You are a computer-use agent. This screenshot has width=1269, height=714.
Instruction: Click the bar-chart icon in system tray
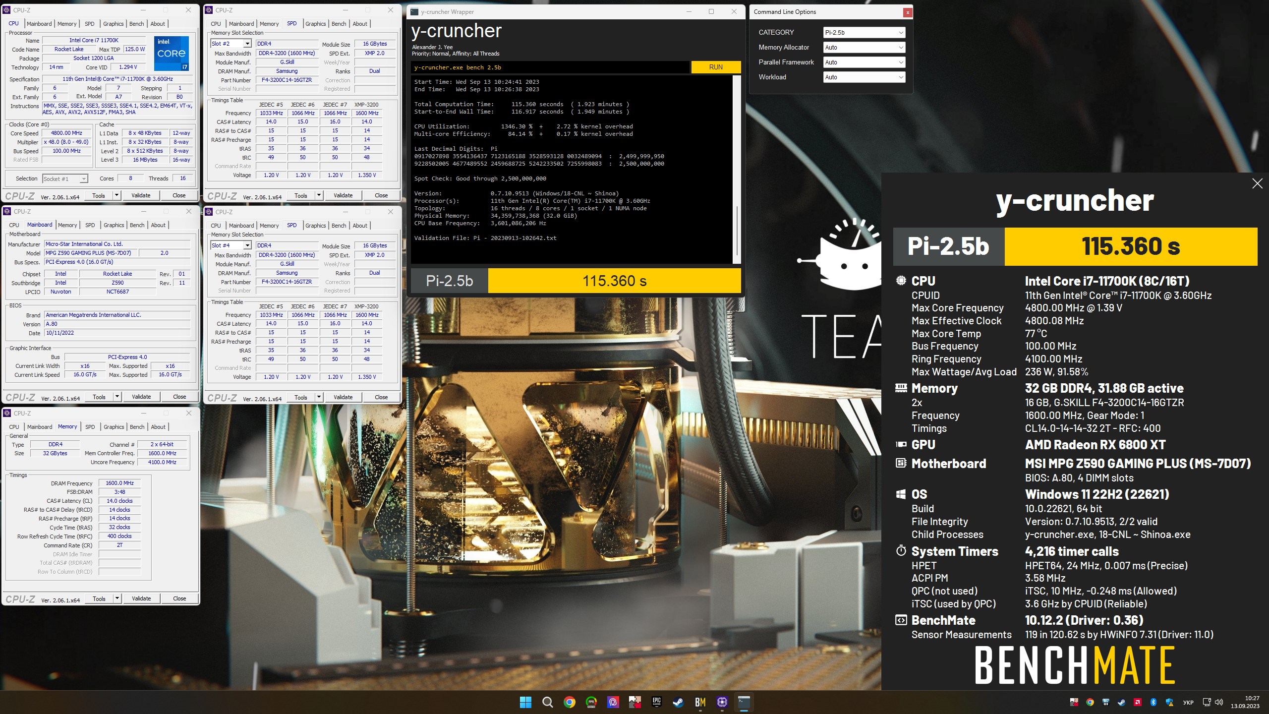(x=1106, y=702)
